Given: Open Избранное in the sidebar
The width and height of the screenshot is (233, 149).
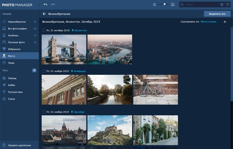Looking at the screenshot, I should pos(19,49).
